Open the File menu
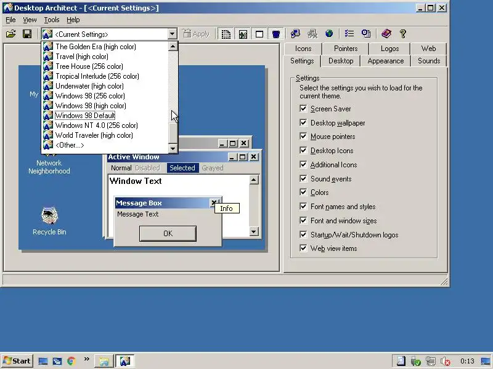Screen dimensions: 493x369 tap(10, 20)
